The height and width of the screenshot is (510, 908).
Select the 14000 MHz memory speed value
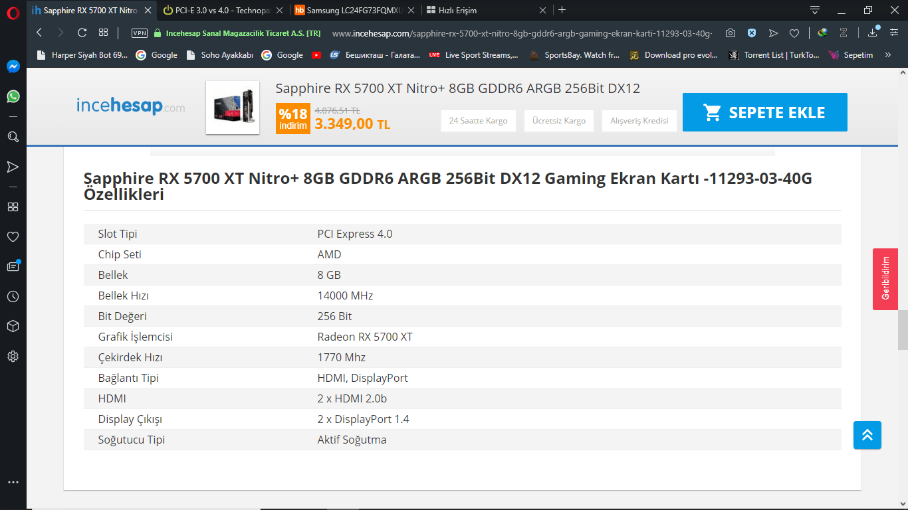point(346,296)
